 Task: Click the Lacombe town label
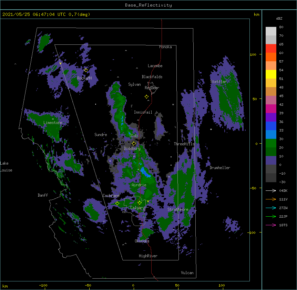pyautogui.click(x=155, y=66)
